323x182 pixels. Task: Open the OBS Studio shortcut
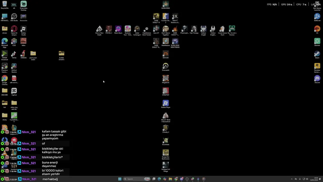tap(14, 17)
